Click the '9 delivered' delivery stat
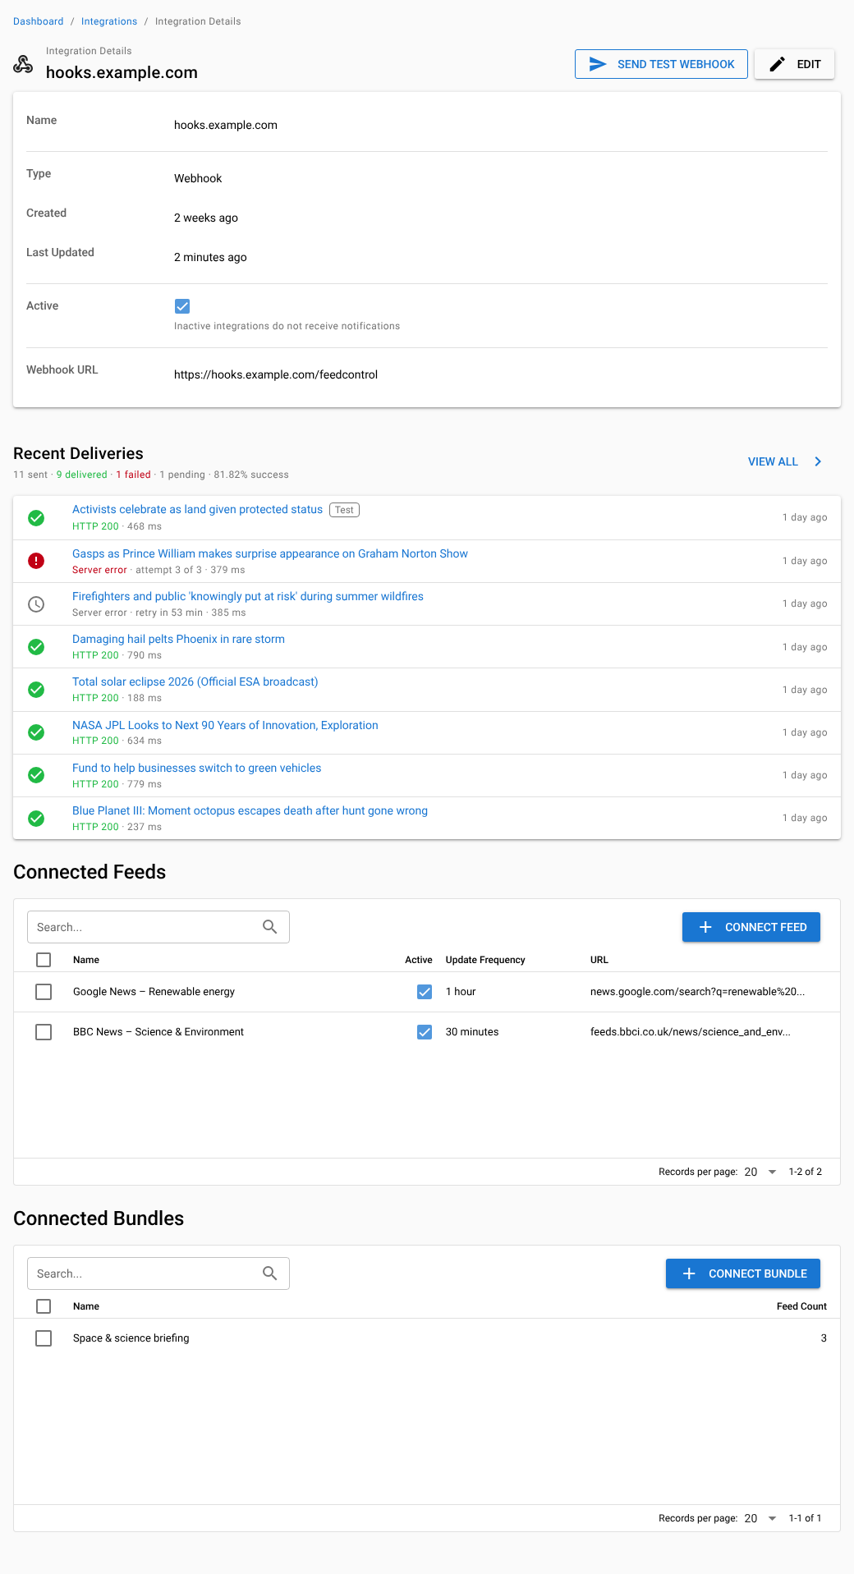 [82, 475]
